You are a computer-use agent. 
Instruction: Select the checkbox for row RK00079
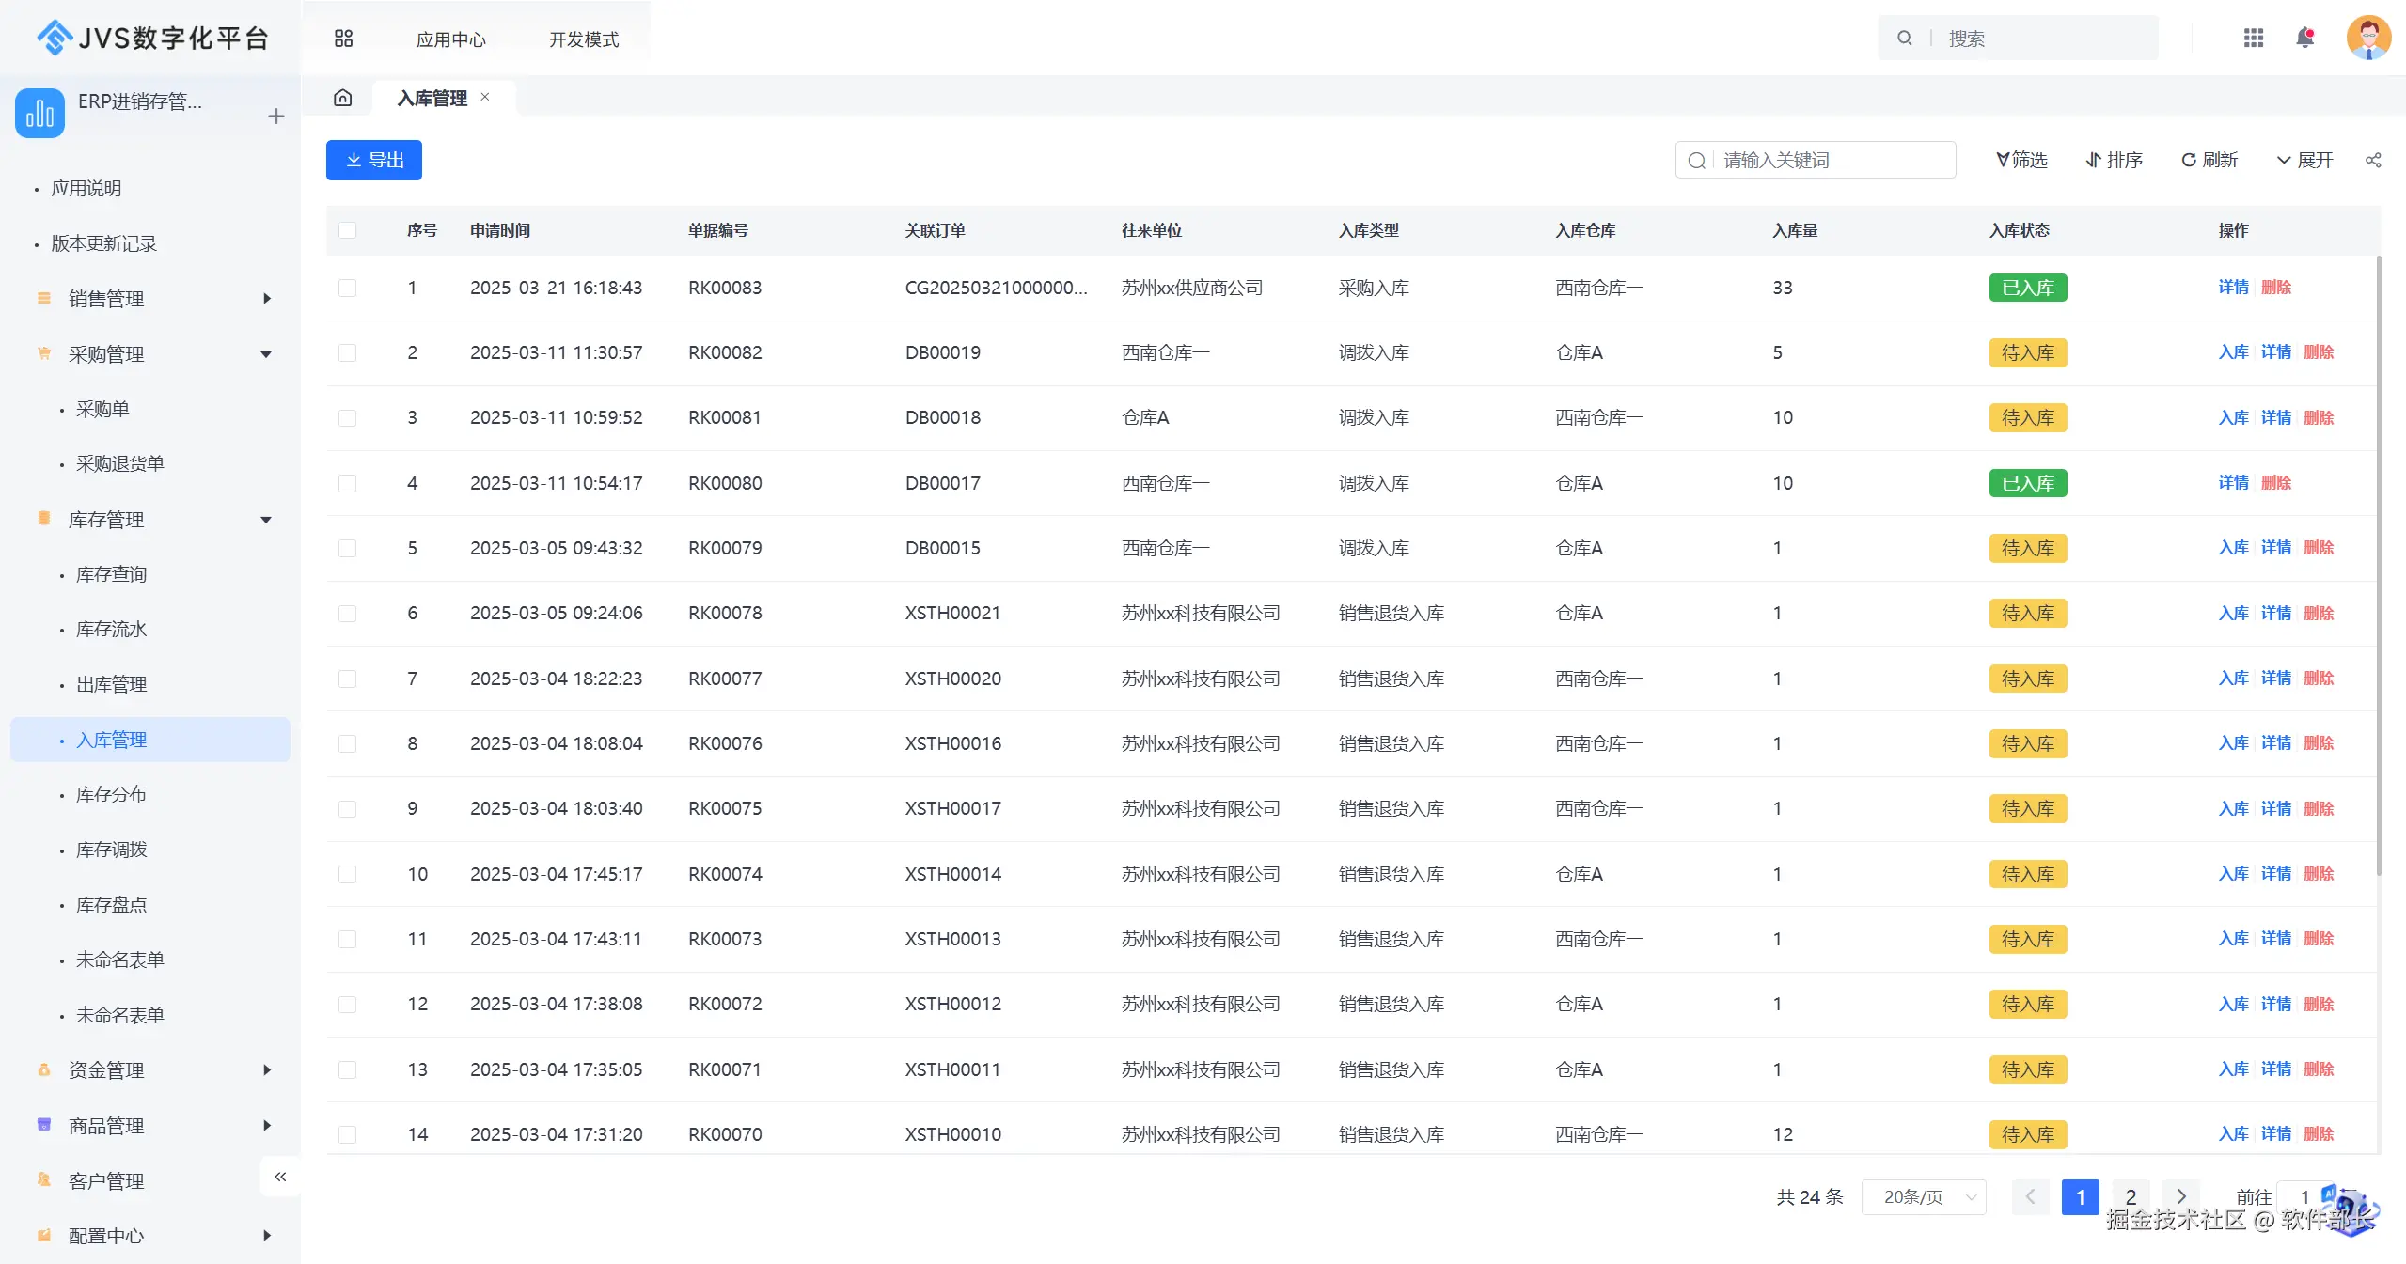tap(348, 548)
